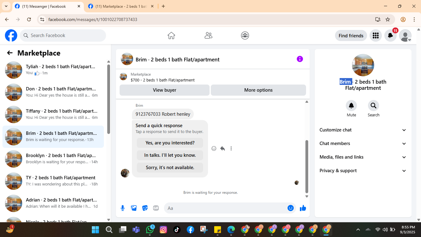Open TikTok from the taskbar
The height and width of the screenshot is (237, 421).
[177, 230]
